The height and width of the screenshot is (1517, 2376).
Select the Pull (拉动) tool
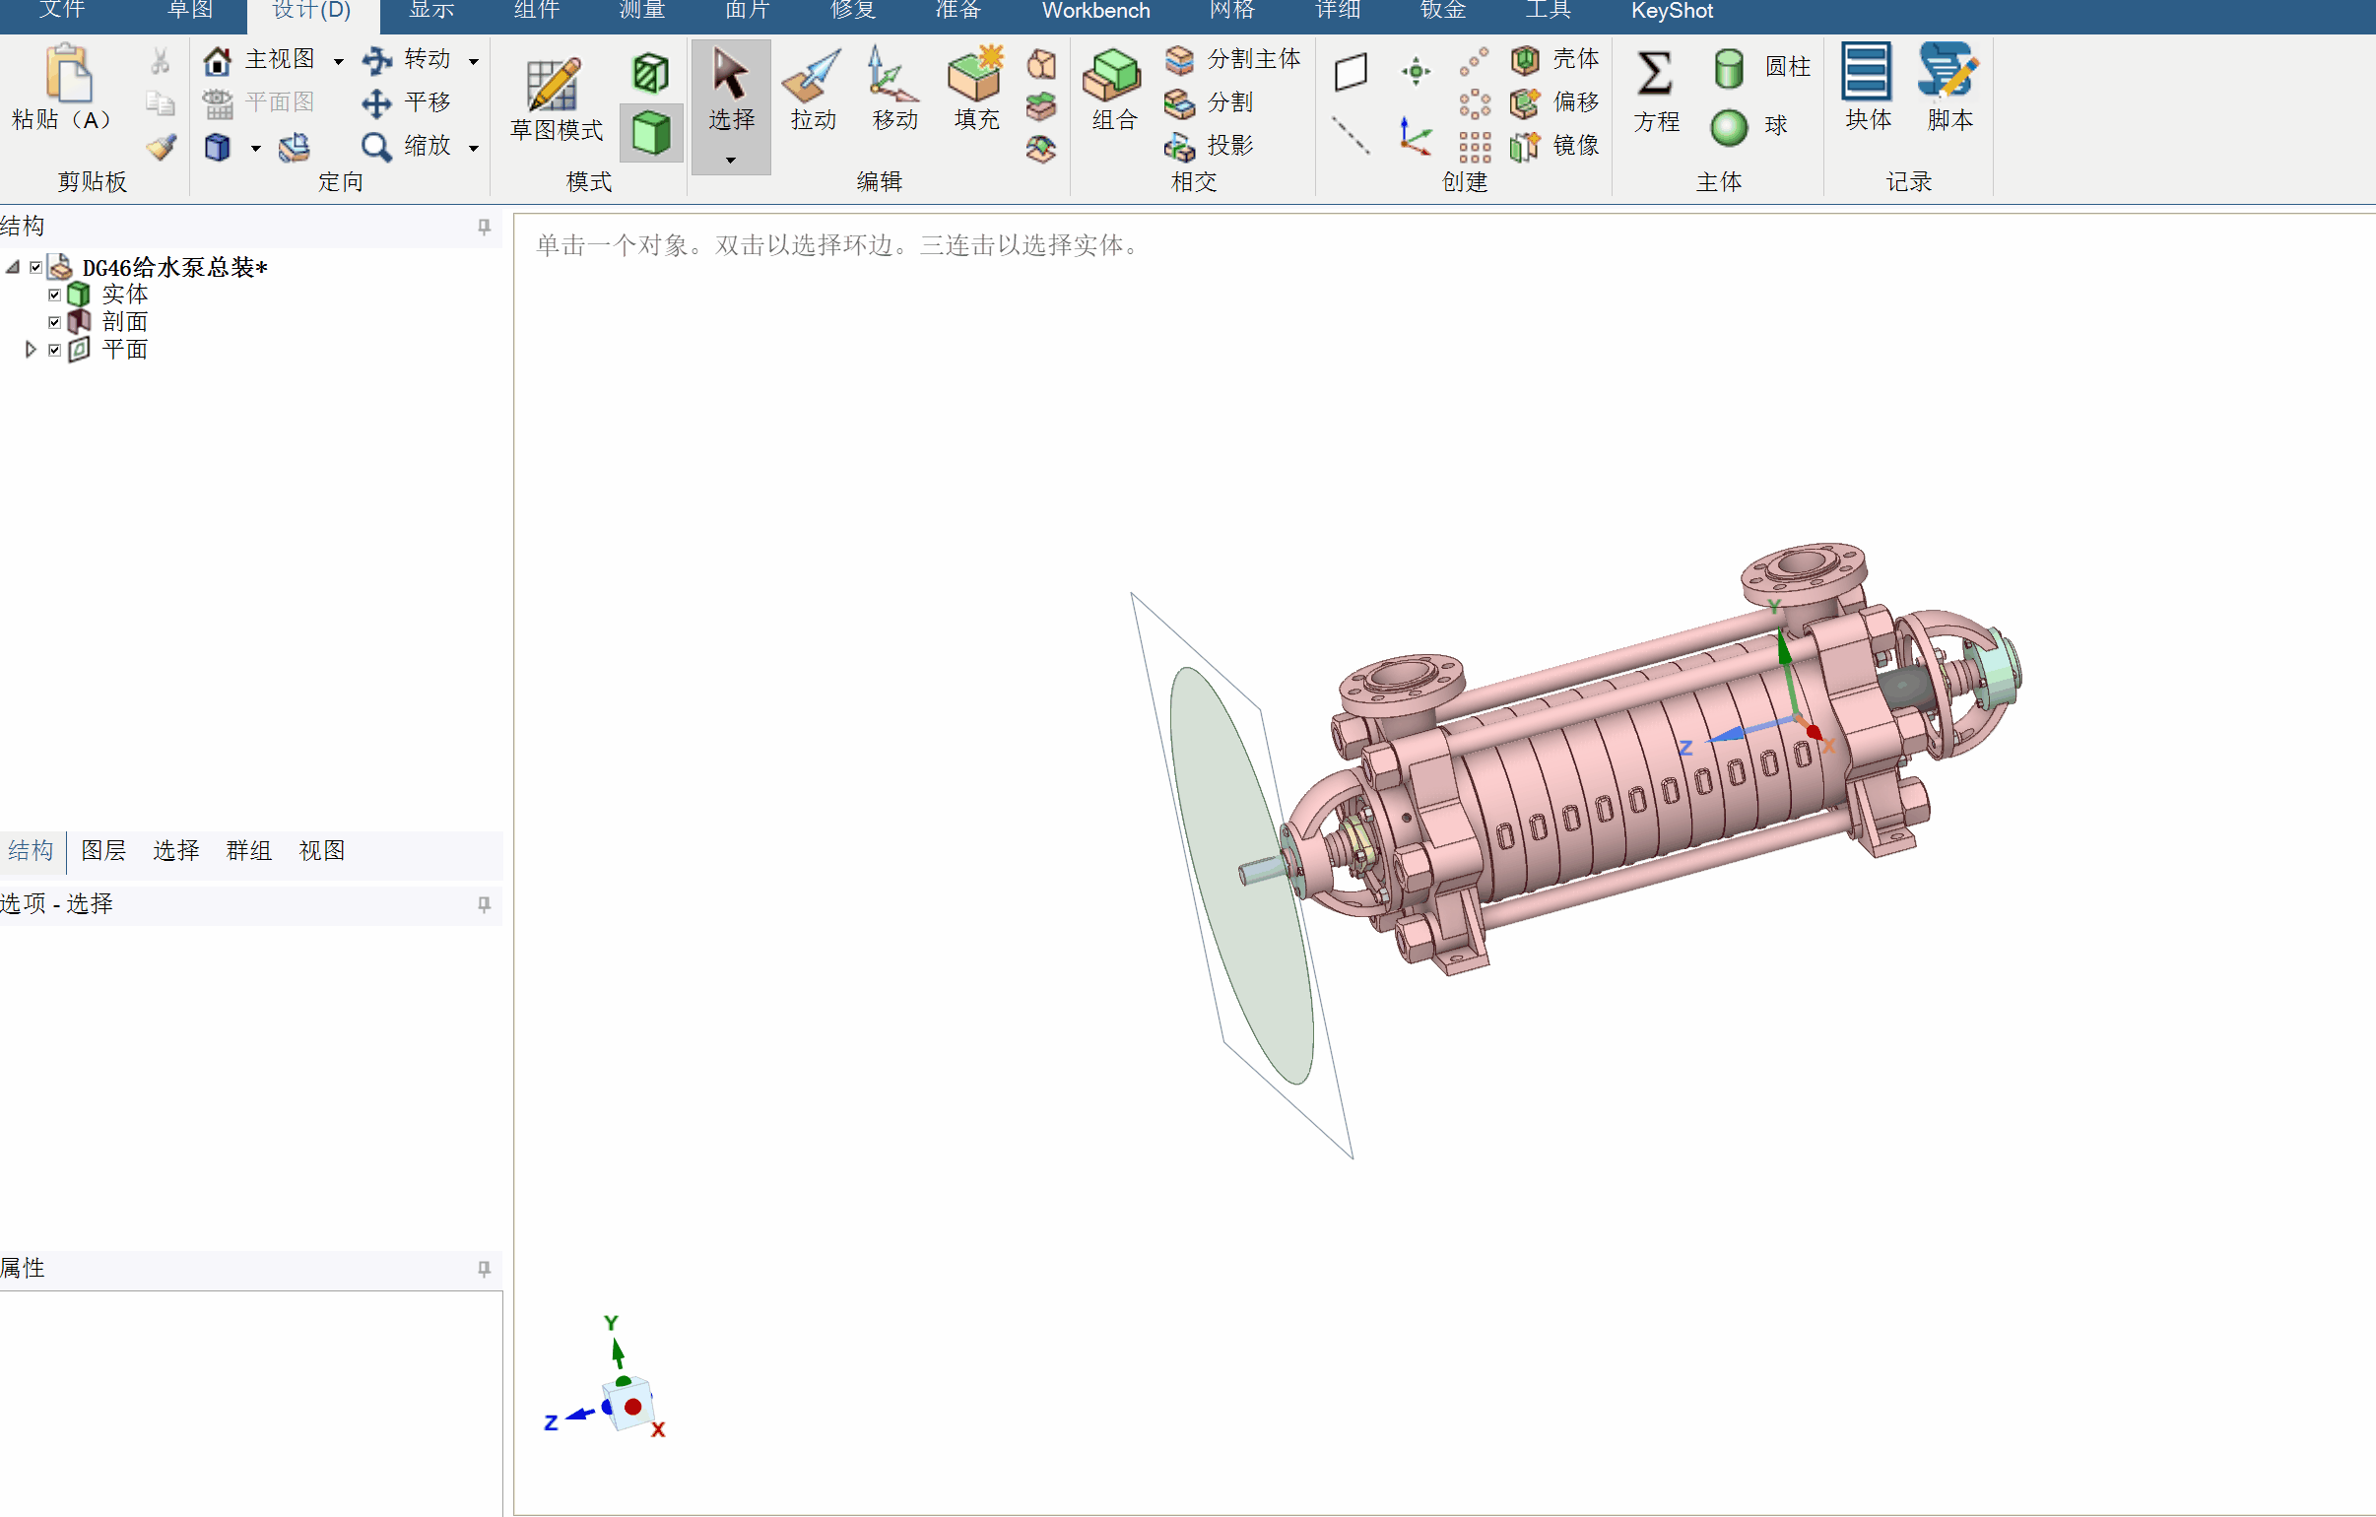[x=812, y=89]
